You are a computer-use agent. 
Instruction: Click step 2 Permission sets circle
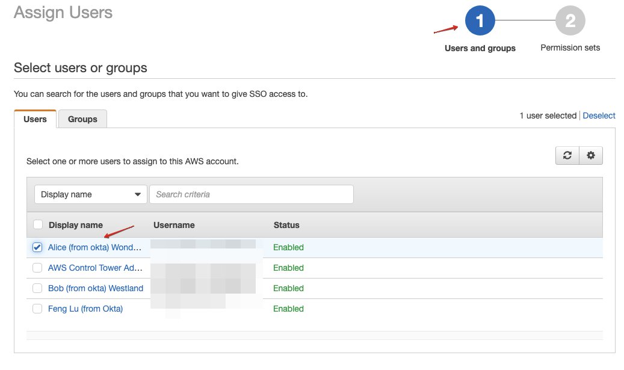click(x=570, y=20)
